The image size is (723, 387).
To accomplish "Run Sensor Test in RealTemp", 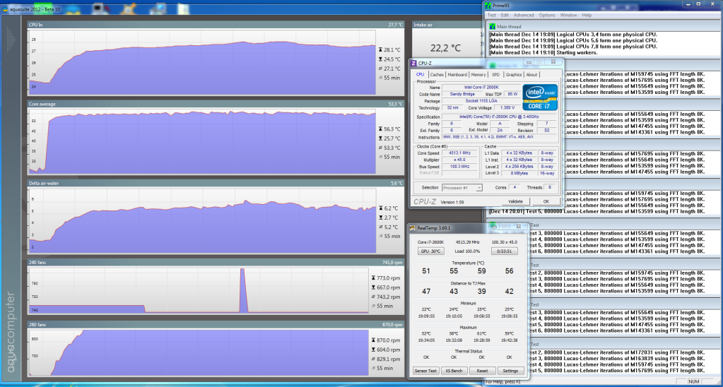I will tap(425, 371).
